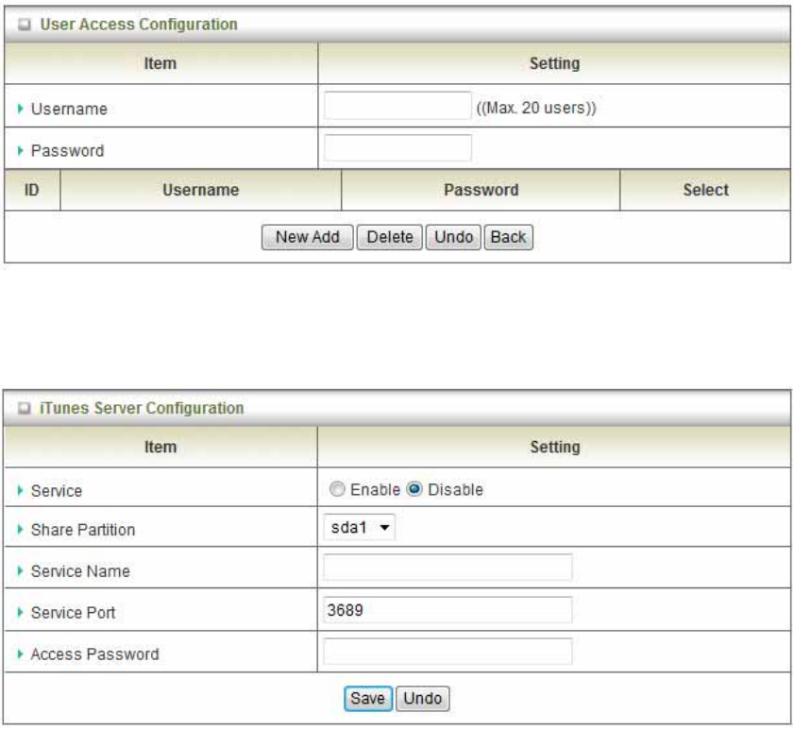Click the arrow icon beside Service Name
Image resolution: width=794 pixels, height=730 pixels.
(x=20, y=571)
